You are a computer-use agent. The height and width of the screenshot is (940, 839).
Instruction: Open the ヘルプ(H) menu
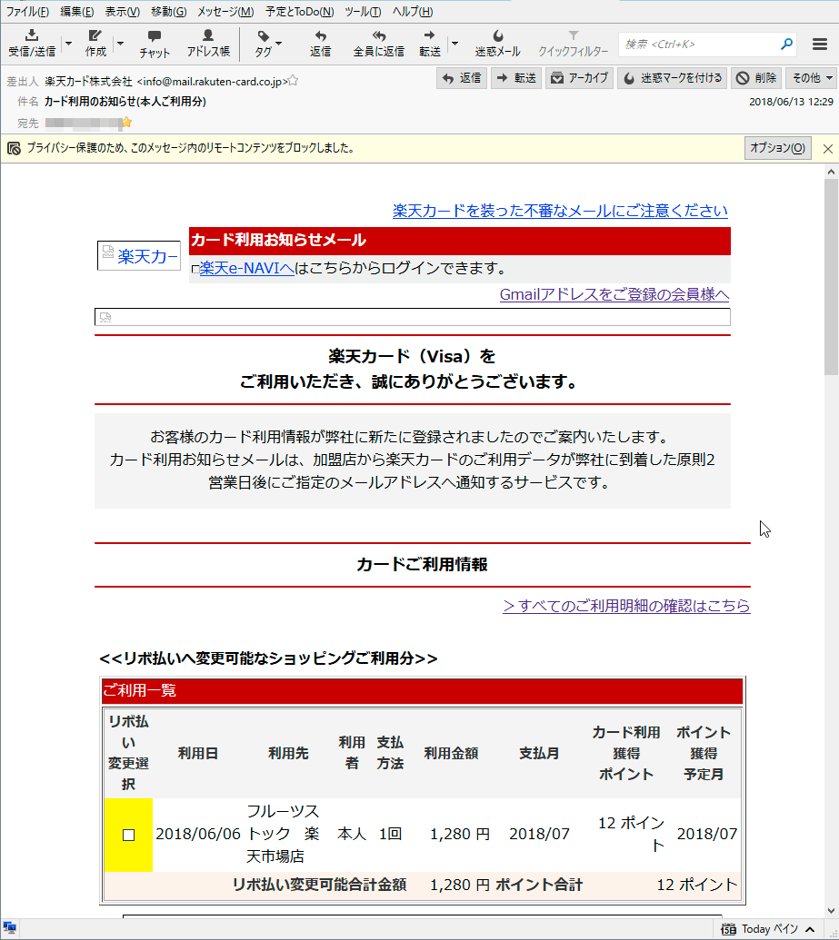(413, 12)
